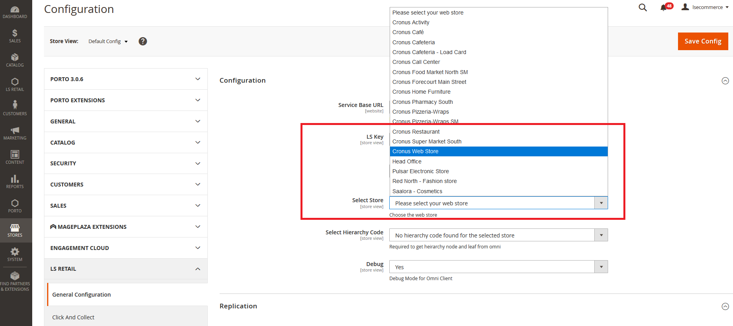The height and width of the screenshot is (326, 733).
Task: Open the Reports sidebar menu
Action: point(15,182)
